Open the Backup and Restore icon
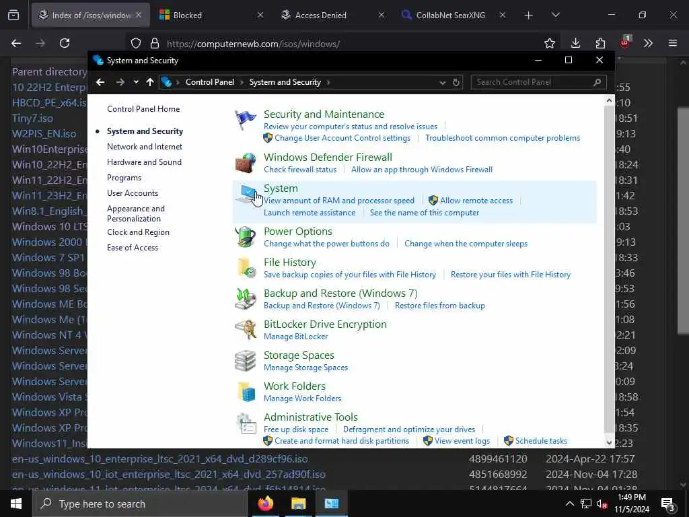 click(x=245, y=298)
